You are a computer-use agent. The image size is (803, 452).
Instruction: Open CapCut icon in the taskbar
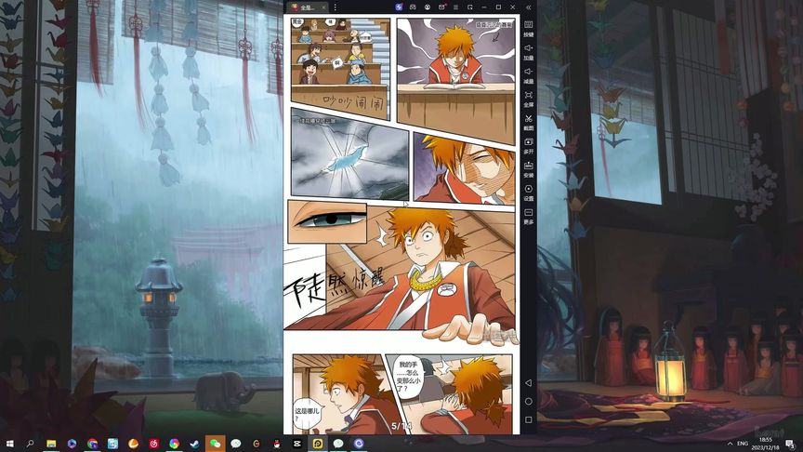tap(297, 444)
